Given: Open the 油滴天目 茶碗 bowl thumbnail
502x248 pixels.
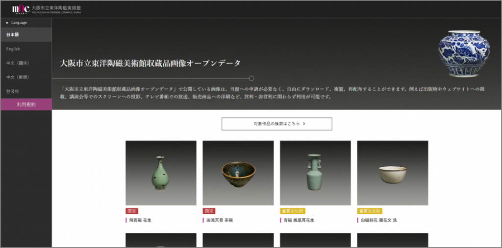Looking at the screenshot, I should (x=238, y=173).
